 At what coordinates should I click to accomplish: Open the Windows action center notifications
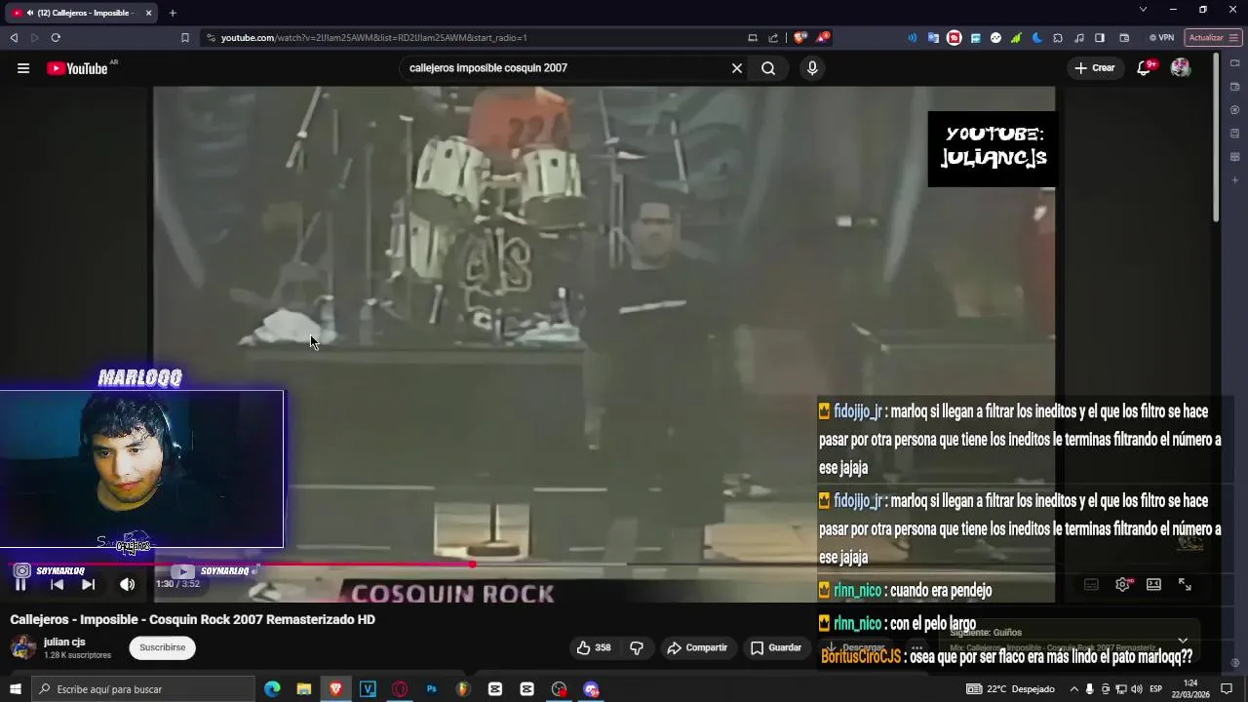pos(1228,689)
